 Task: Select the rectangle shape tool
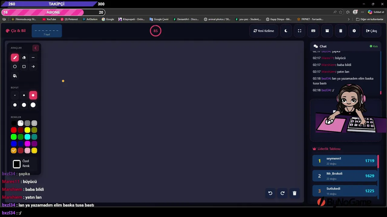[24, 67]
